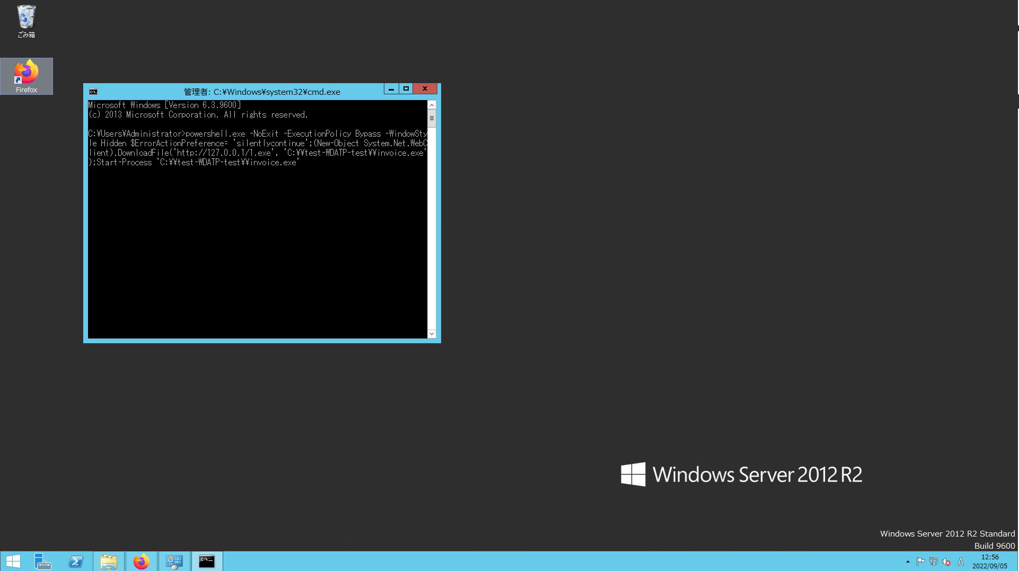Open the Action Center flag icon
This screenshot has width=1019, height=571.
tap(920, 561)
